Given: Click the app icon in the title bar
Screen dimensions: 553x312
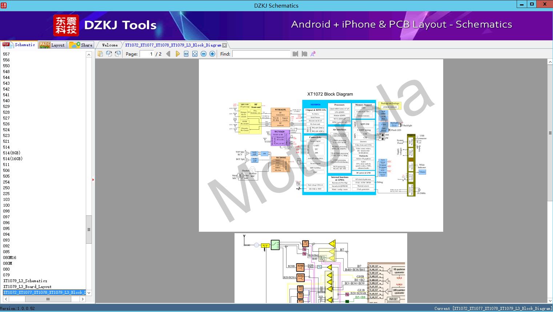Looking at the screenshot, I should (4, 5).
